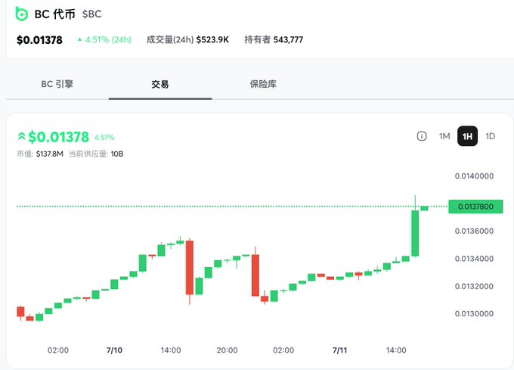Click the tall green candle before the latest one

(415, 233)
